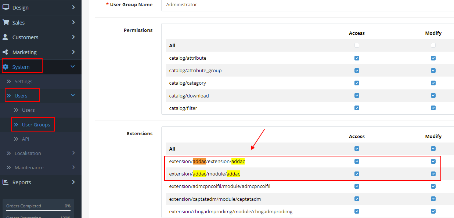Click the Marketing share icon
454x218 pixels.
pos(6,52)
